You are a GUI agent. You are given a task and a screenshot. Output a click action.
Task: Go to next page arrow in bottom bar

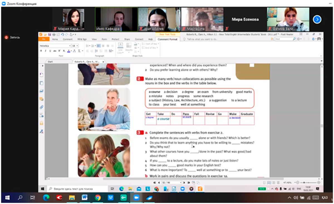click(x=184, y=183)
